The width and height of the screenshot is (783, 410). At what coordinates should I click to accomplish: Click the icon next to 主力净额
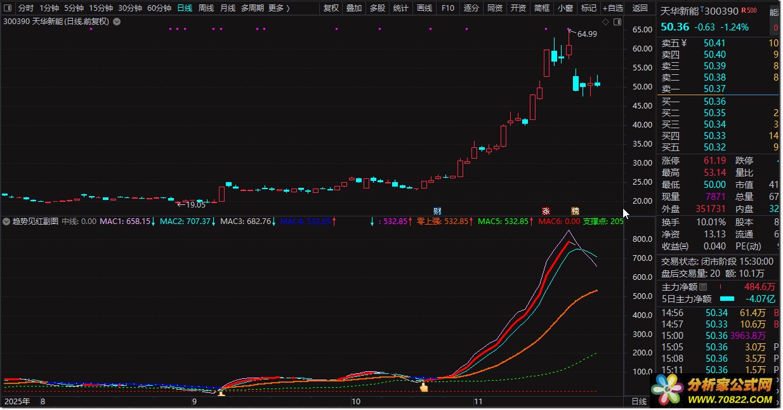click(x=703, y=287)
